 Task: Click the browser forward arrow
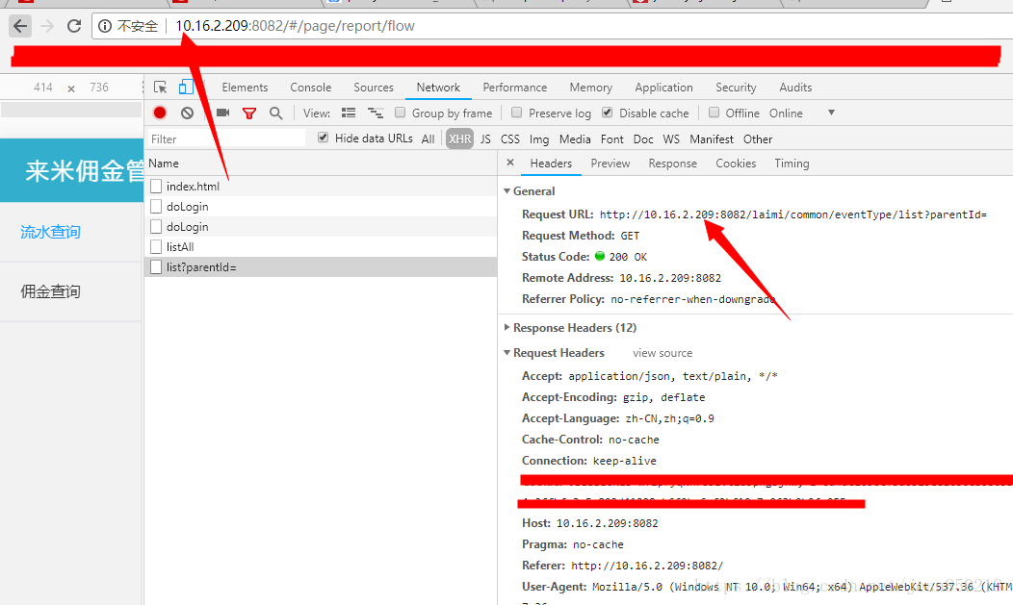[46, 26]
